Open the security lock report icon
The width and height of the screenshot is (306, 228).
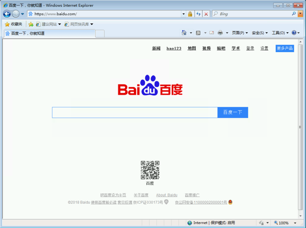pos(190,14)
